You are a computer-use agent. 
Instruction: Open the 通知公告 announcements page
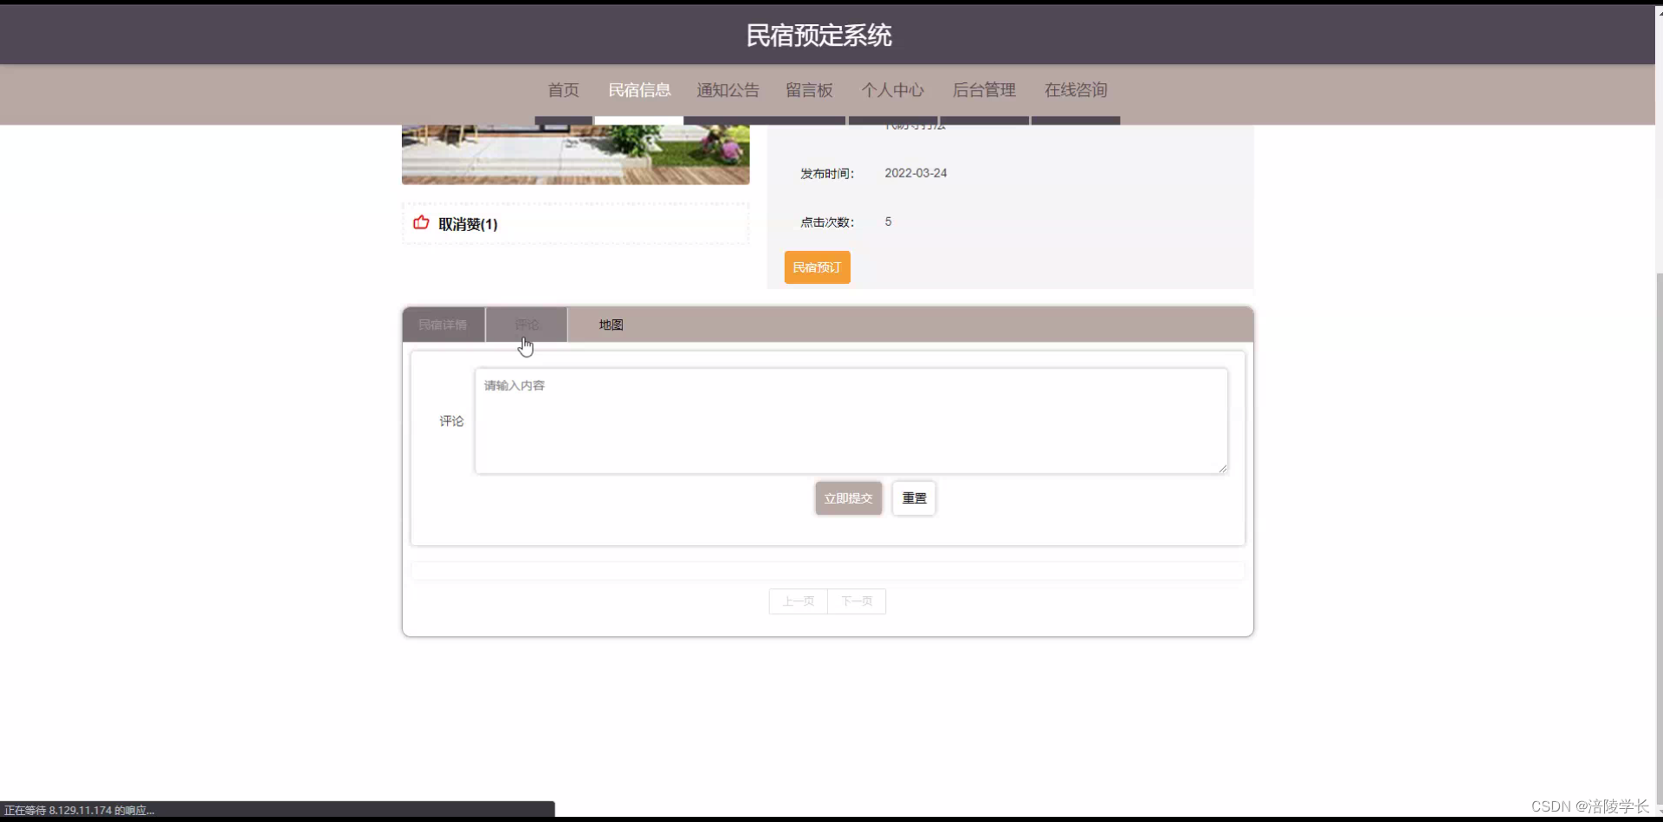[727, 90]
